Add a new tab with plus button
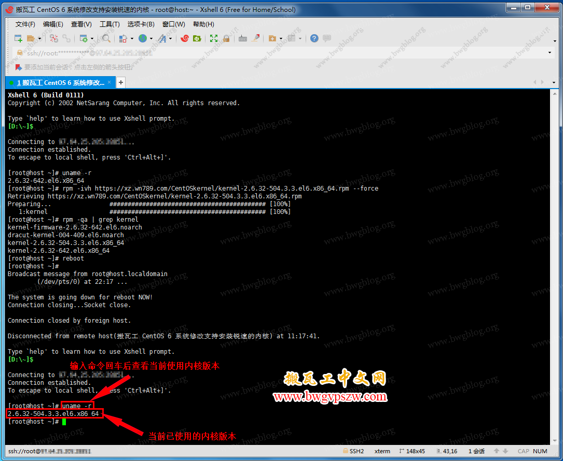The image size is (563, 461). point(121,82)
